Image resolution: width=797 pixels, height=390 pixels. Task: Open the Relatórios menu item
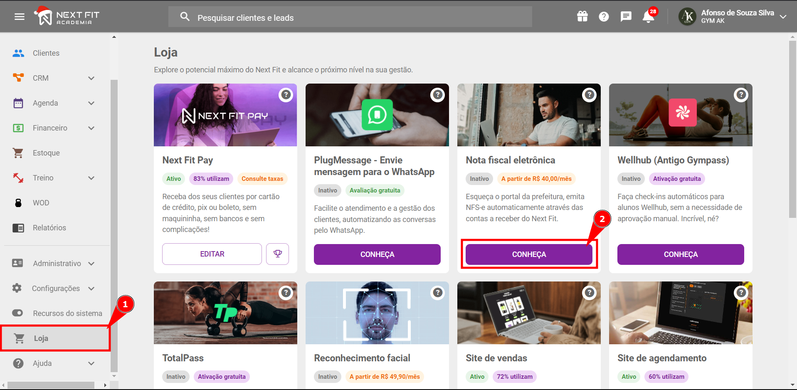(55, 228)
